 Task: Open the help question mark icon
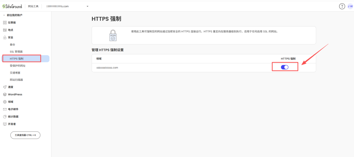click(342, 6)
